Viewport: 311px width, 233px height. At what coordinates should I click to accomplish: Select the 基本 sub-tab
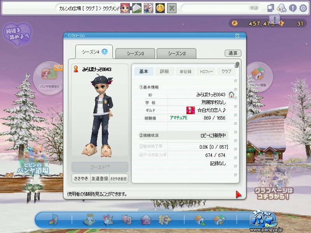click(x=144, y=71)
